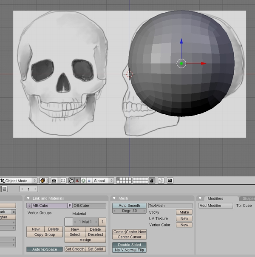Select the scale manipulator square icon
Screen dimensions: 255x257
89,181
